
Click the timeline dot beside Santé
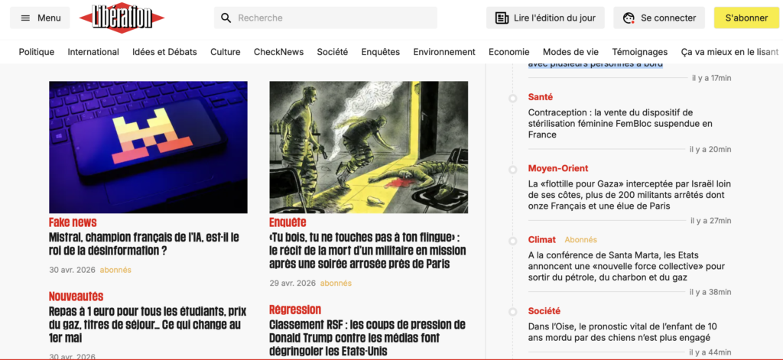click(x=513, y=98)
